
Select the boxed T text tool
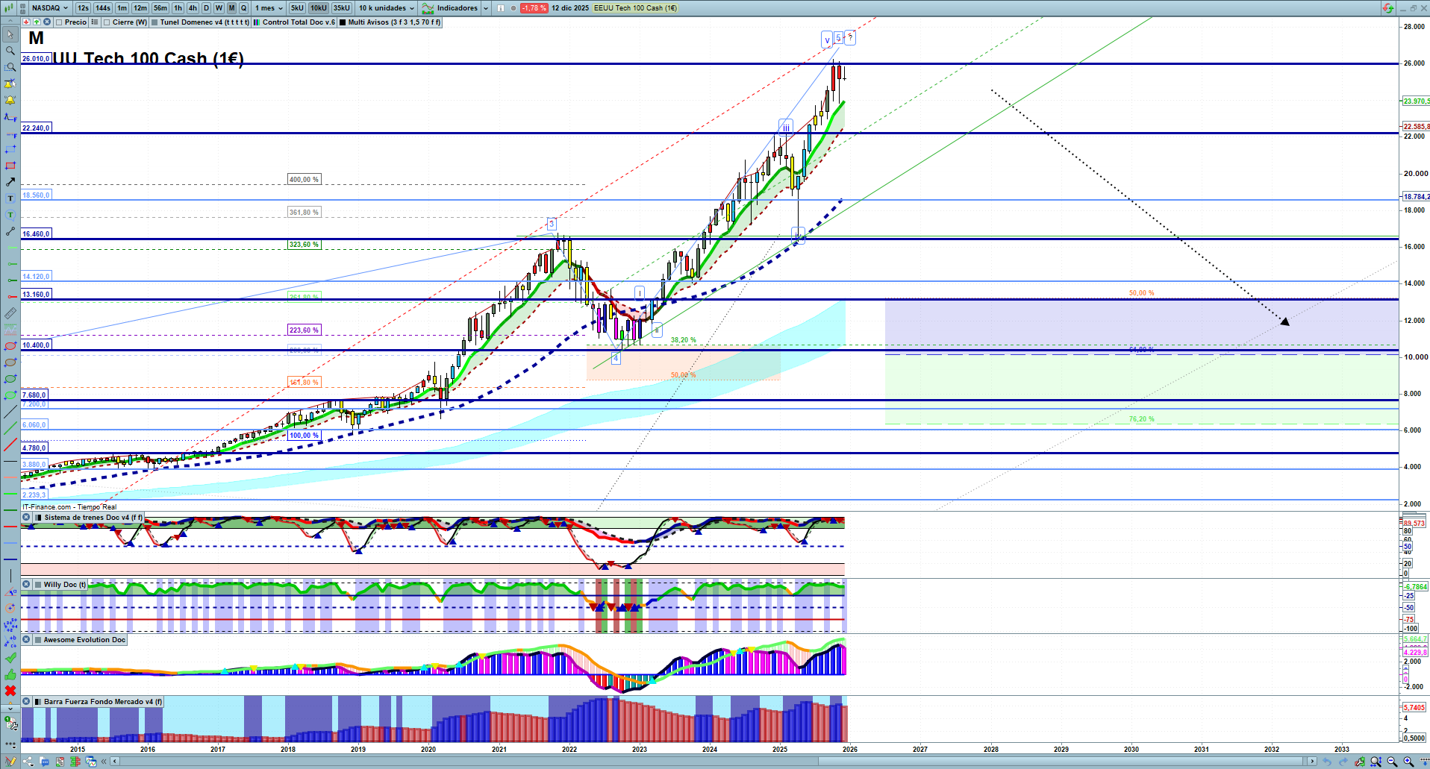point(10,198)
